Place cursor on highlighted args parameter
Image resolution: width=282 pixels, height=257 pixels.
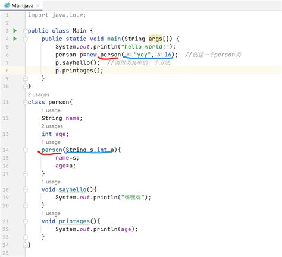point(155,39)
